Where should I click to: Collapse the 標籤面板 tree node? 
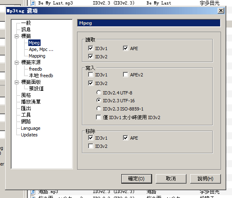17,82
